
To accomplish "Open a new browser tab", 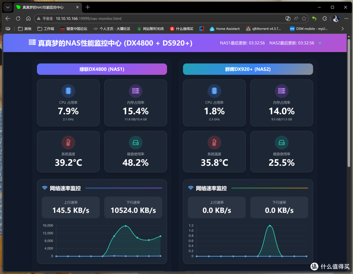I will click(x=88, y=7).
